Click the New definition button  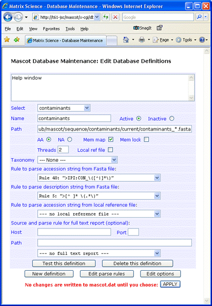(x=49, y=274)
